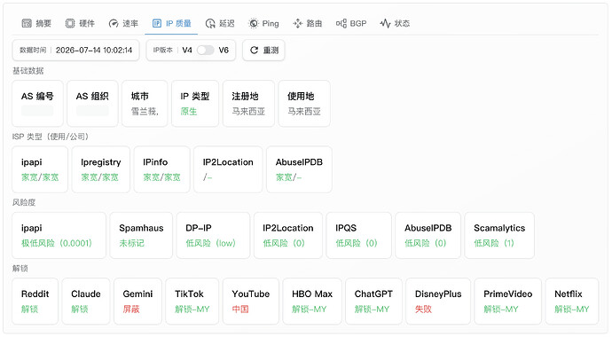Select the AS 编号 card
This screenshot has height=337, width=612.
[x=37, y=104]
